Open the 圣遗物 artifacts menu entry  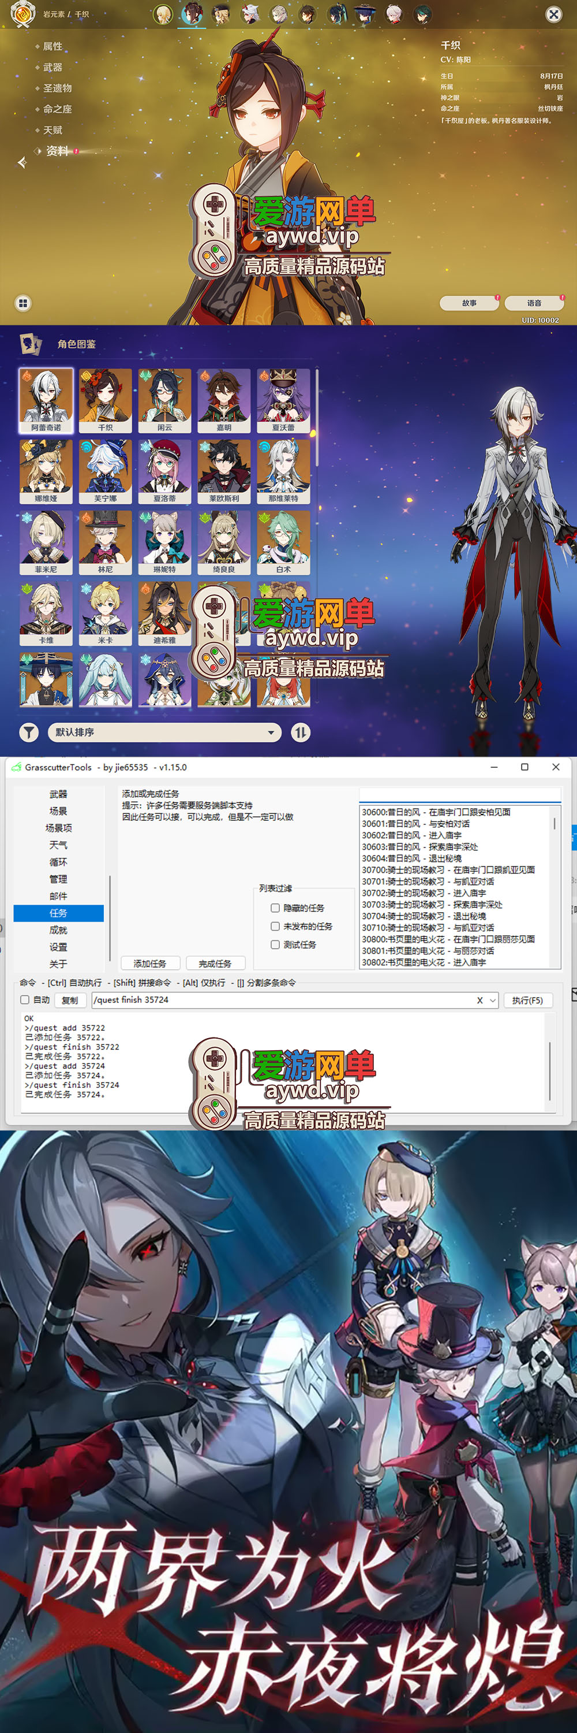57,88
